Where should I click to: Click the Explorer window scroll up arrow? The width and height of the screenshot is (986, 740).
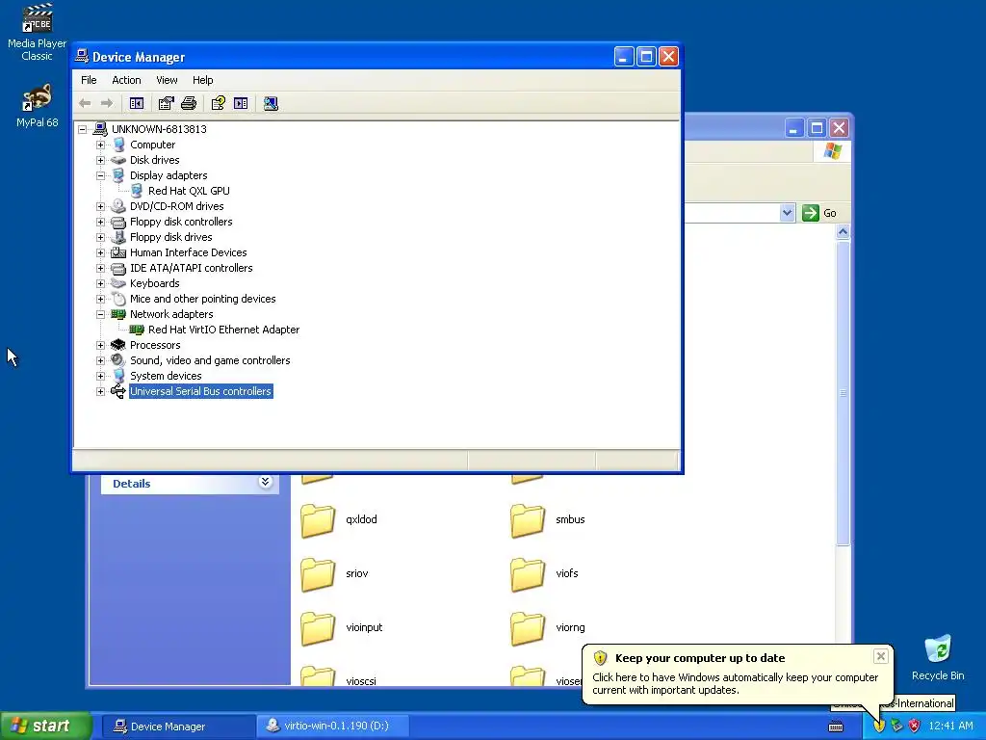click(x=843, y=232)
